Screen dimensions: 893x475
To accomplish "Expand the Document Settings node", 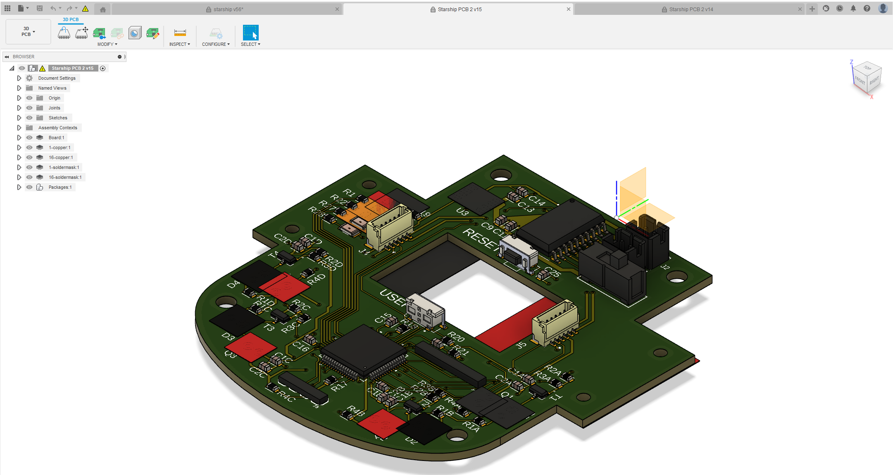I will tap(19, 78).
